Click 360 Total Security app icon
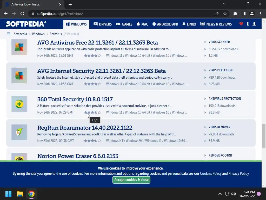Screen dimensions: 266x200 [x=19, y=104]
